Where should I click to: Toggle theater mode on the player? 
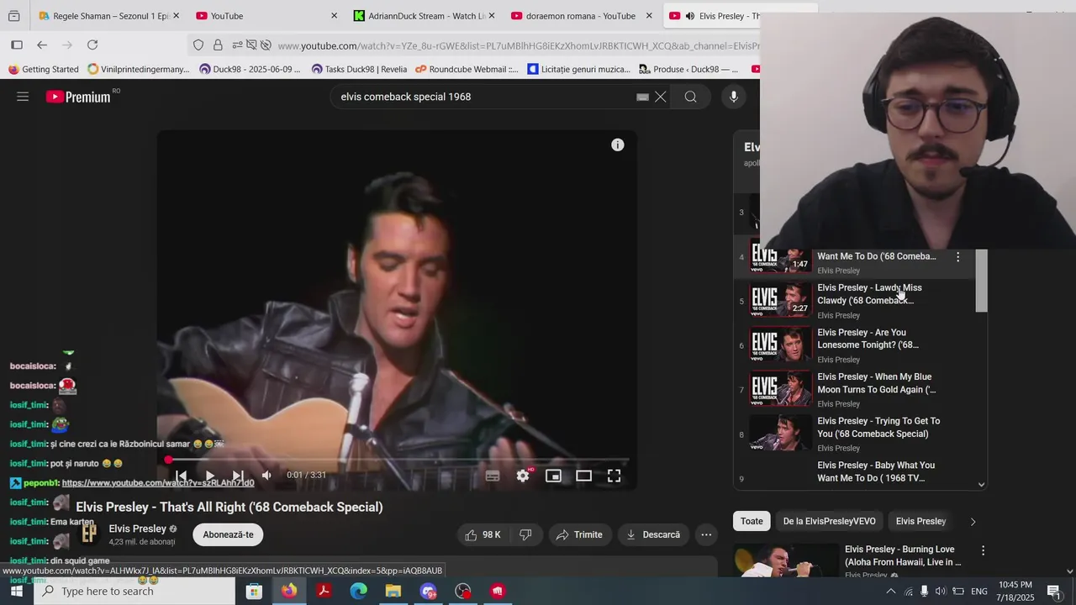tap(583, 476)
